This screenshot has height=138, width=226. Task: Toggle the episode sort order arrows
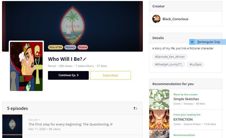click(x=135, y=108)
